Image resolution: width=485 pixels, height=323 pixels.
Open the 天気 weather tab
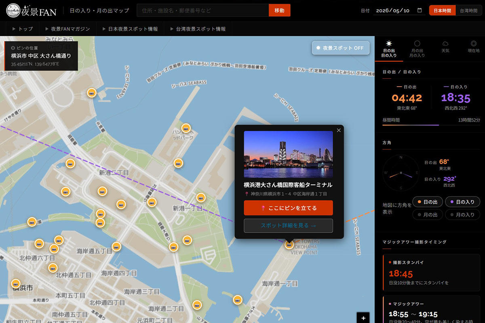tap(445, 47)
